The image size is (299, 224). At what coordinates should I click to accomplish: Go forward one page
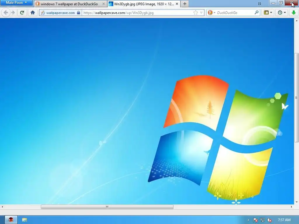(x=13, y=13)
